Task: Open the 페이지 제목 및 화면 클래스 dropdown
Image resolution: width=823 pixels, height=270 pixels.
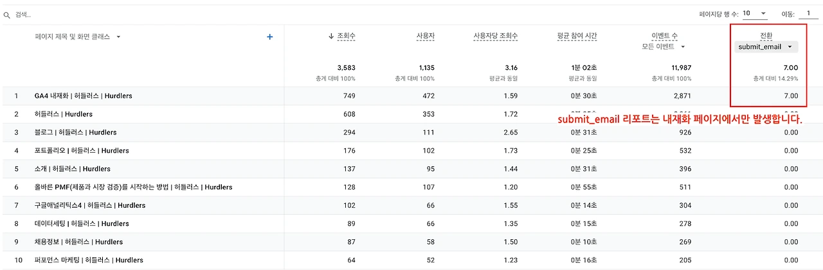Action: point(118,37)
